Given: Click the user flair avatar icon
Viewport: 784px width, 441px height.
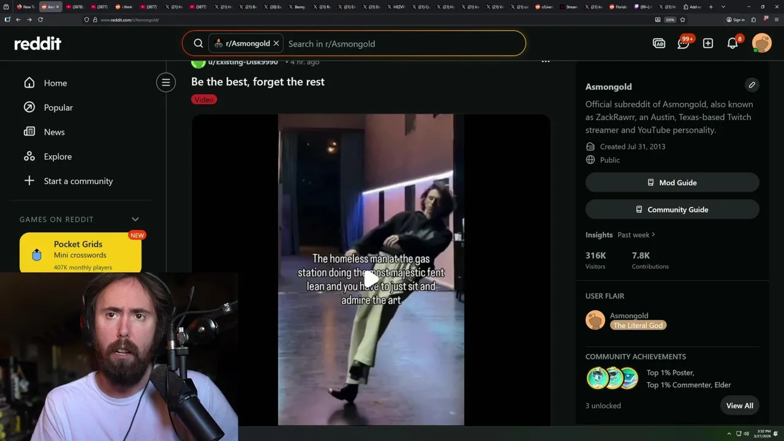Looking at the screenshot, I should [x=595, y=320].
